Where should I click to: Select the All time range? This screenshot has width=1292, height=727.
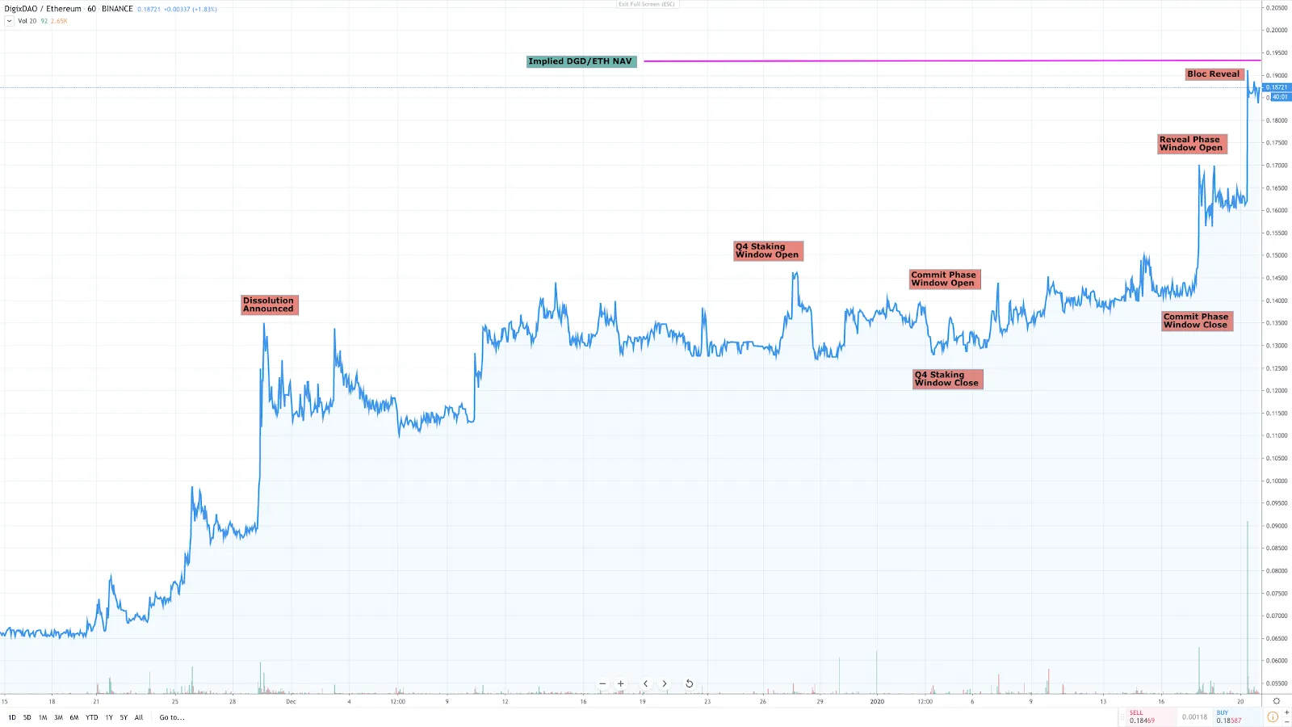click(139, 717)
